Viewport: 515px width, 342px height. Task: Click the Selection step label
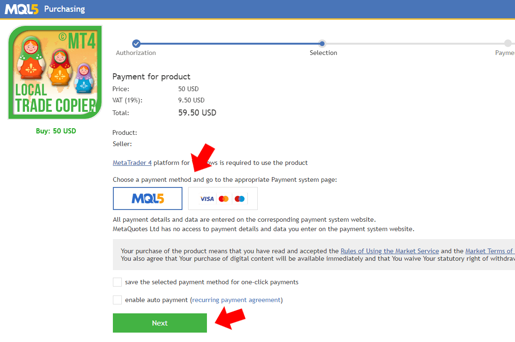pos(324,53)
